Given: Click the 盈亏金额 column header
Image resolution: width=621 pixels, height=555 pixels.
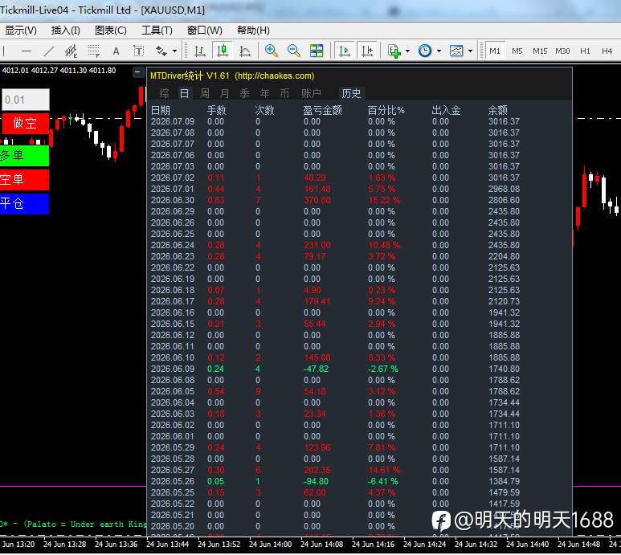Looking at the screenshot, I should (322, 110).
